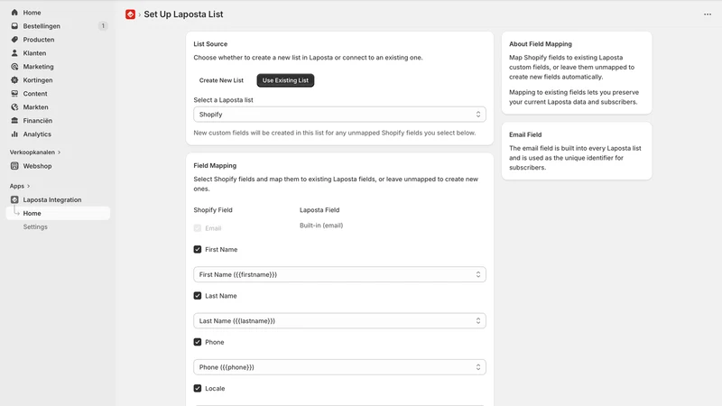Screen dimensions: 722x406
Task: Click the Home house icon in sidebar
Action: (x=14, y=13)
